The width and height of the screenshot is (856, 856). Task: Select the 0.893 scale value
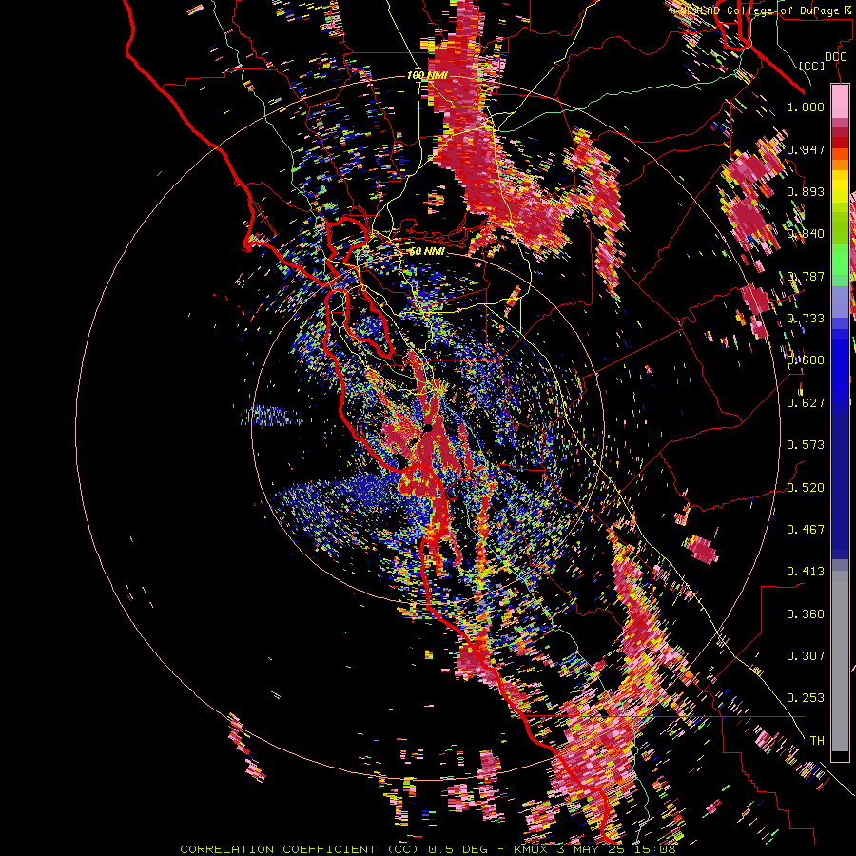tap(806, 191)
